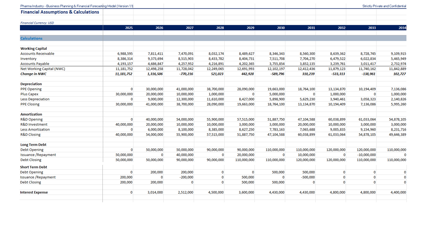Click Change in NWC value -770,216
Image resolution: width=425 pixels, height=238 pixels.
point(187,74)
